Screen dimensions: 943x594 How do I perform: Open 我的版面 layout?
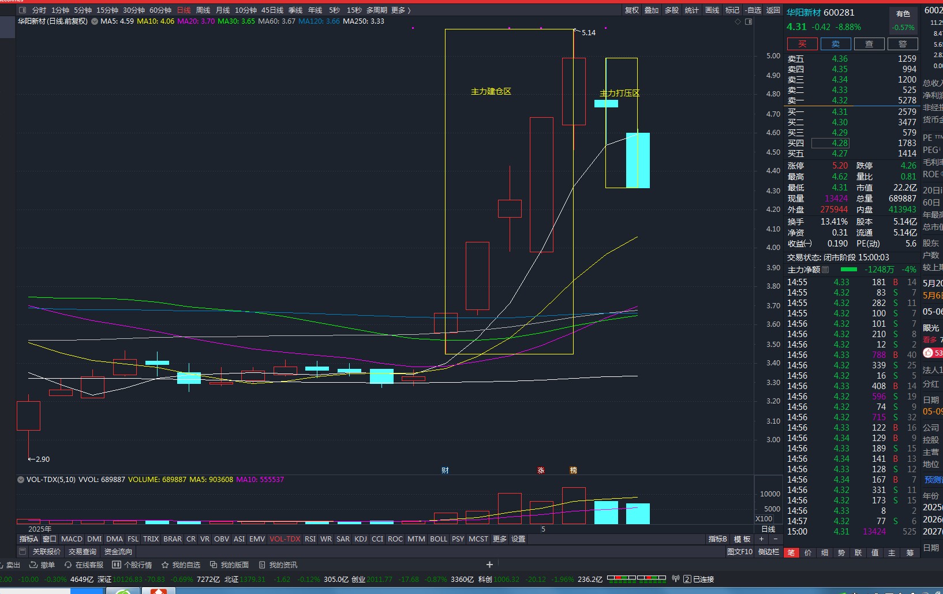click(x=229, y=565)
